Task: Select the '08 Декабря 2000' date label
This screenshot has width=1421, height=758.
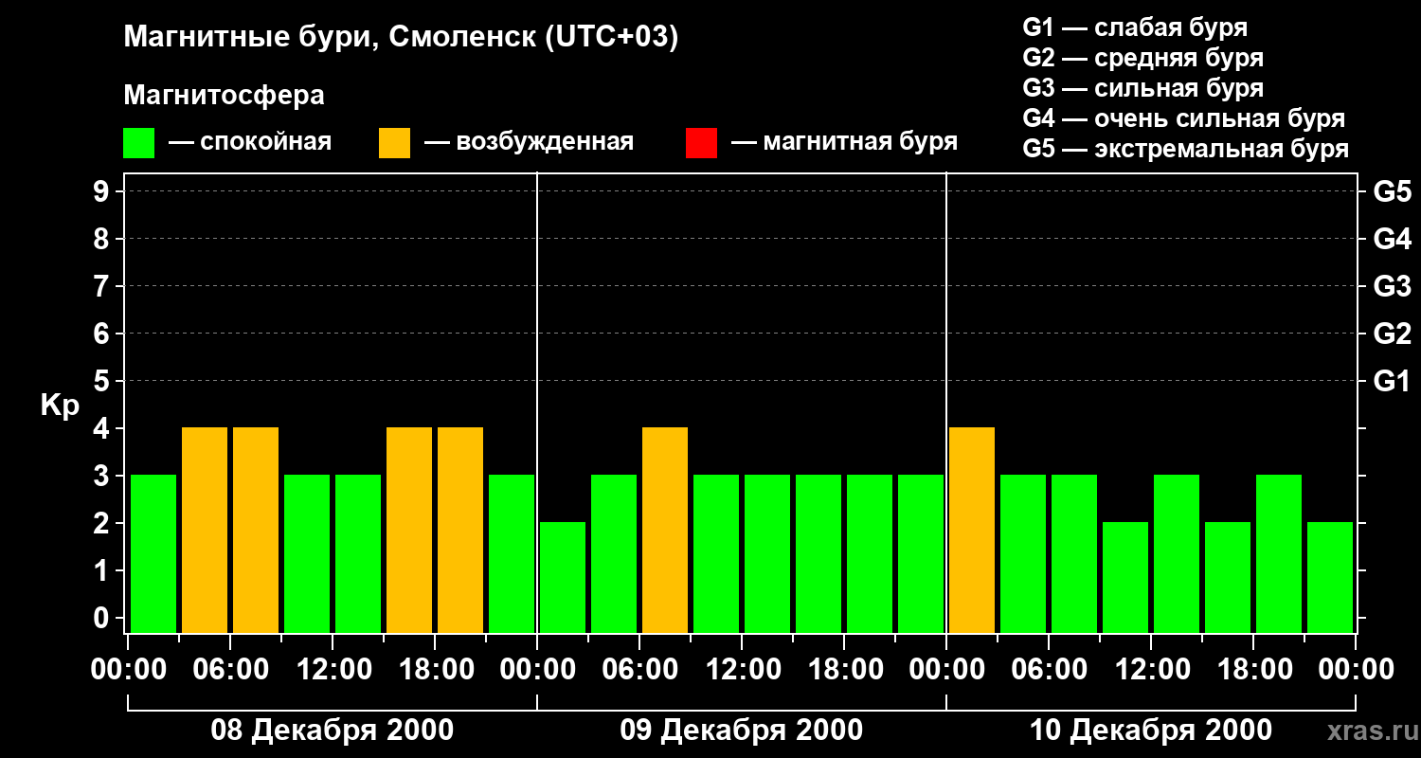Action: pyautogui.click(x=332, y=731)
